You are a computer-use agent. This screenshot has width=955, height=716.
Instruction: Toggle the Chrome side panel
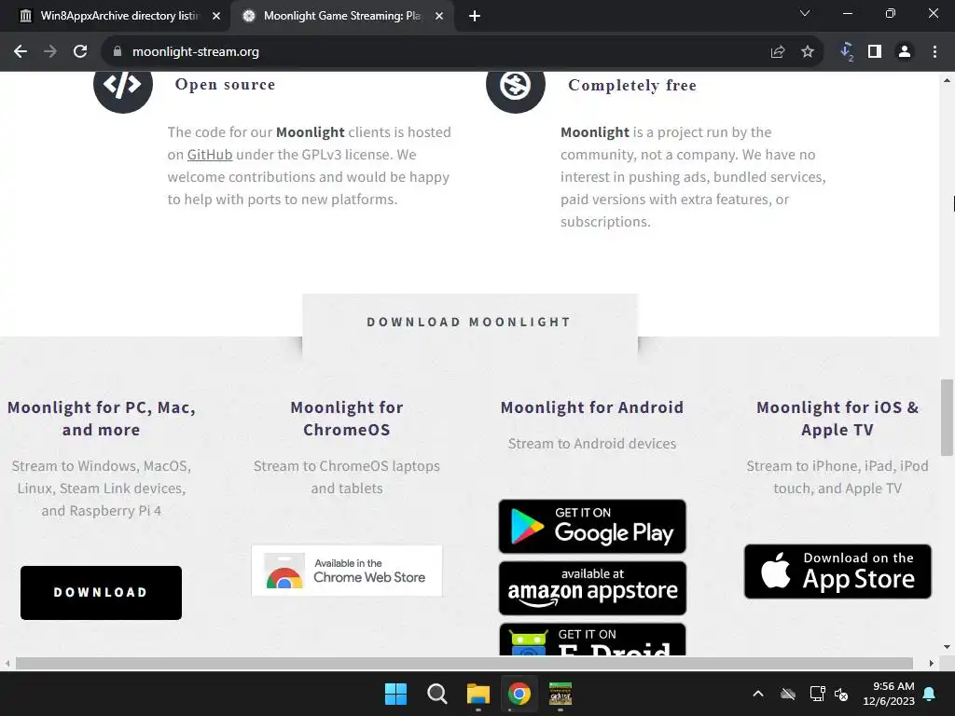point(875,52)
